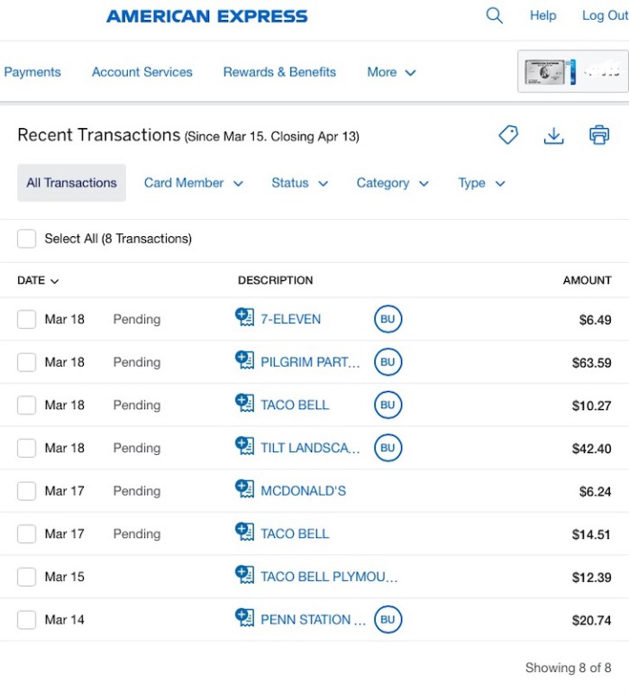Sort transactions by the DATE column
The image size is (629, 692).
(38, 280)
